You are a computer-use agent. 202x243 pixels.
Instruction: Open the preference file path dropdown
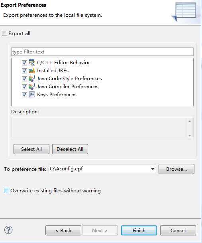click(153, 169)
